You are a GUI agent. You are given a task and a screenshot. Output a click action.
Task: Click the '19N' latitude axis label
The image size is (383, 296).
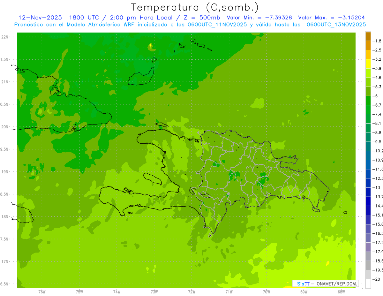(x=5, y=172)
